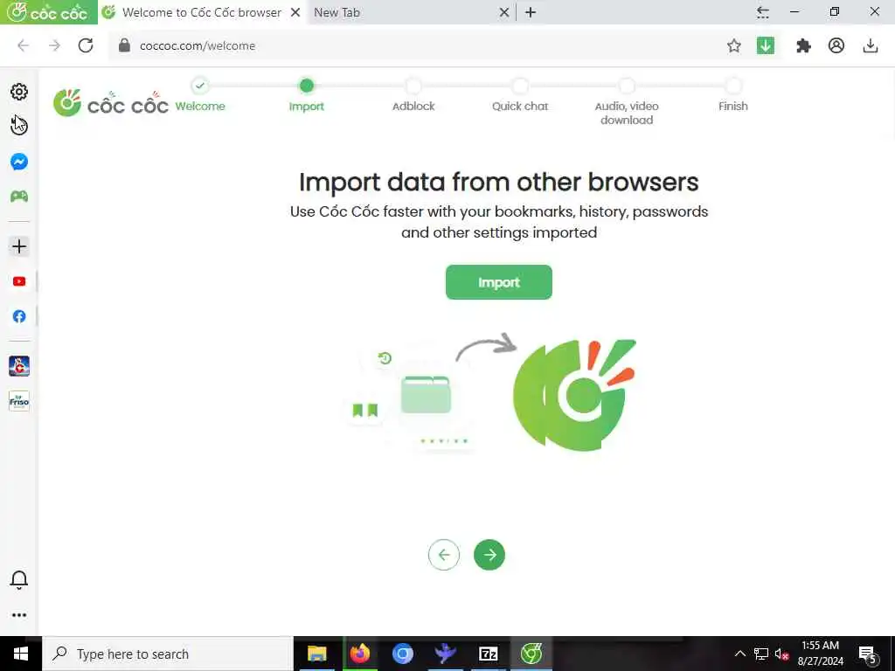
Task: Open the green media download toolbar icon
Action: [766, 45]
